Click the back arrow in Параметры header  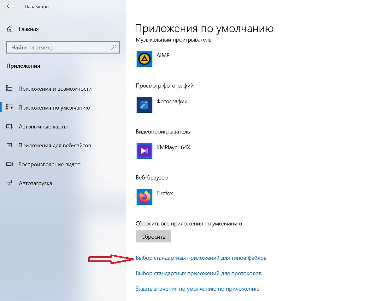coord(9,6)
